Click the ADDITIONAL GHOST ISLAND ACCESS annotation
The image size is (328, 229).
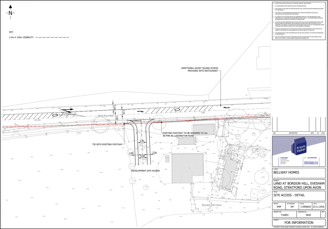click(x=200, y=70)
